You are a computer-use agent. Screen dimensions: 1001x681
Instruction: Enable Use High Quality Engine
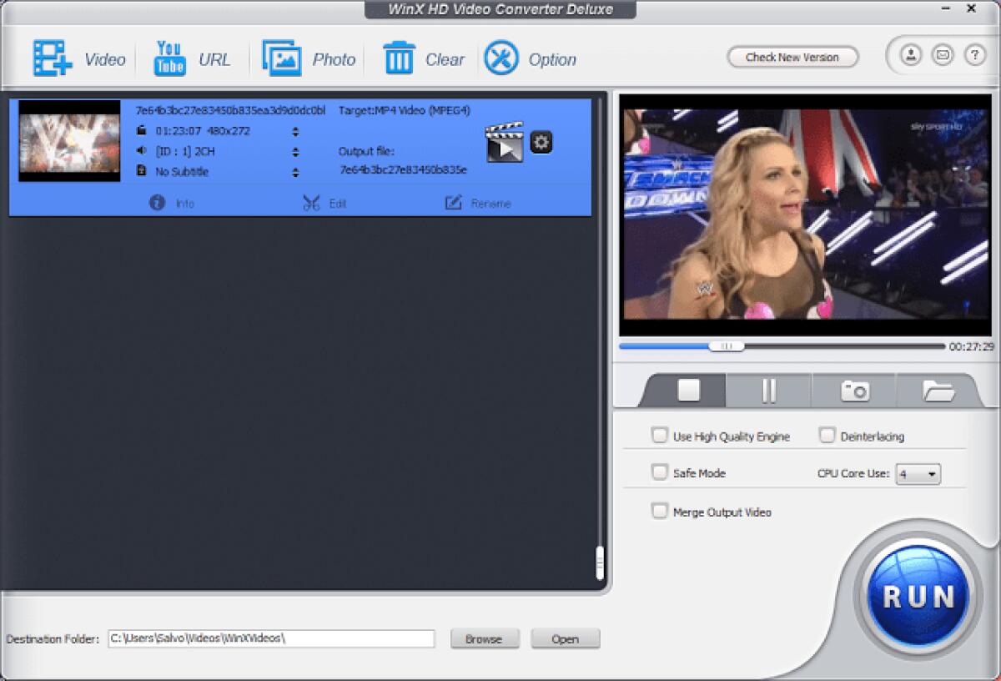tap(659, 435)
